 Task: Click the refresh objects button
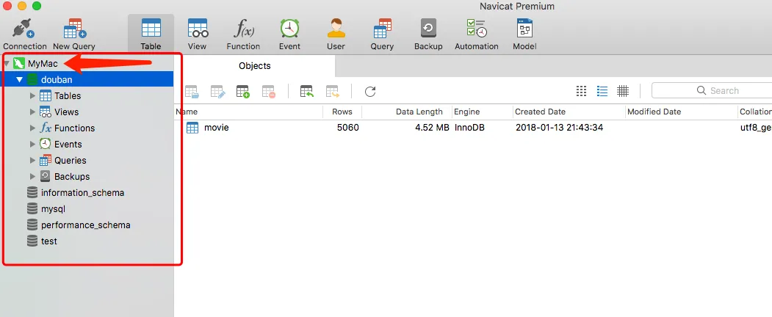370,91
